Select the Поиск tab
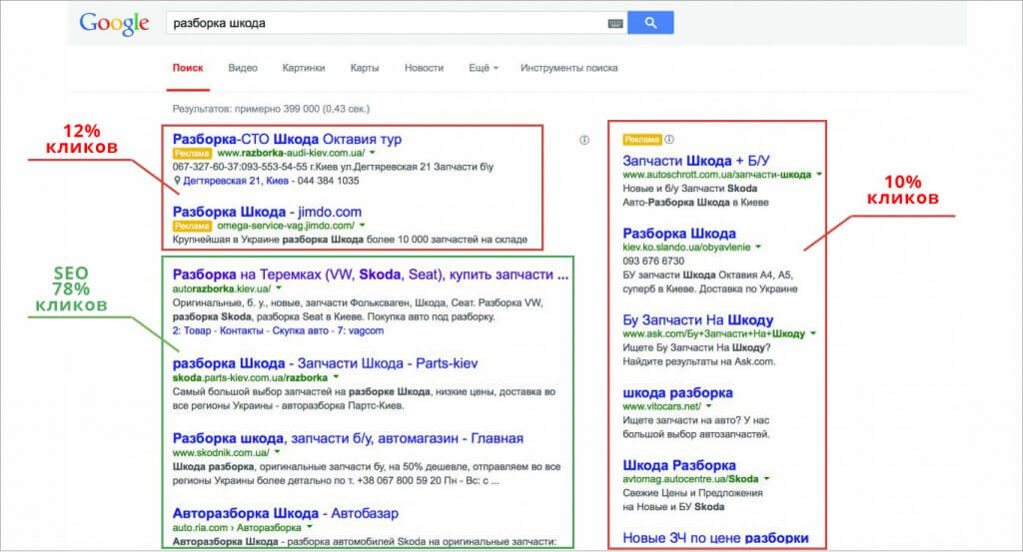1023x552 pixels. [x=188, y=68]
